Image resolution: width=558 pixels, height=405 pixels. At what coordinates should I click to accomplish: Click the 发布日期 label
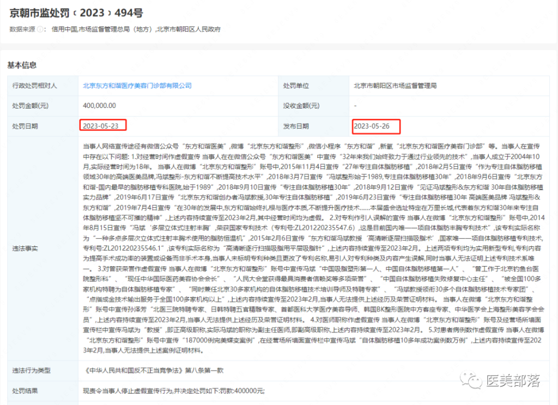coord(296,126)
